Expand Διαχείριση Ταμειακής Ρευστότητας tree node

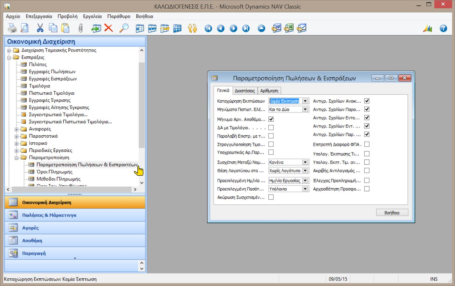pyautogui.click(x=9, y=50)
